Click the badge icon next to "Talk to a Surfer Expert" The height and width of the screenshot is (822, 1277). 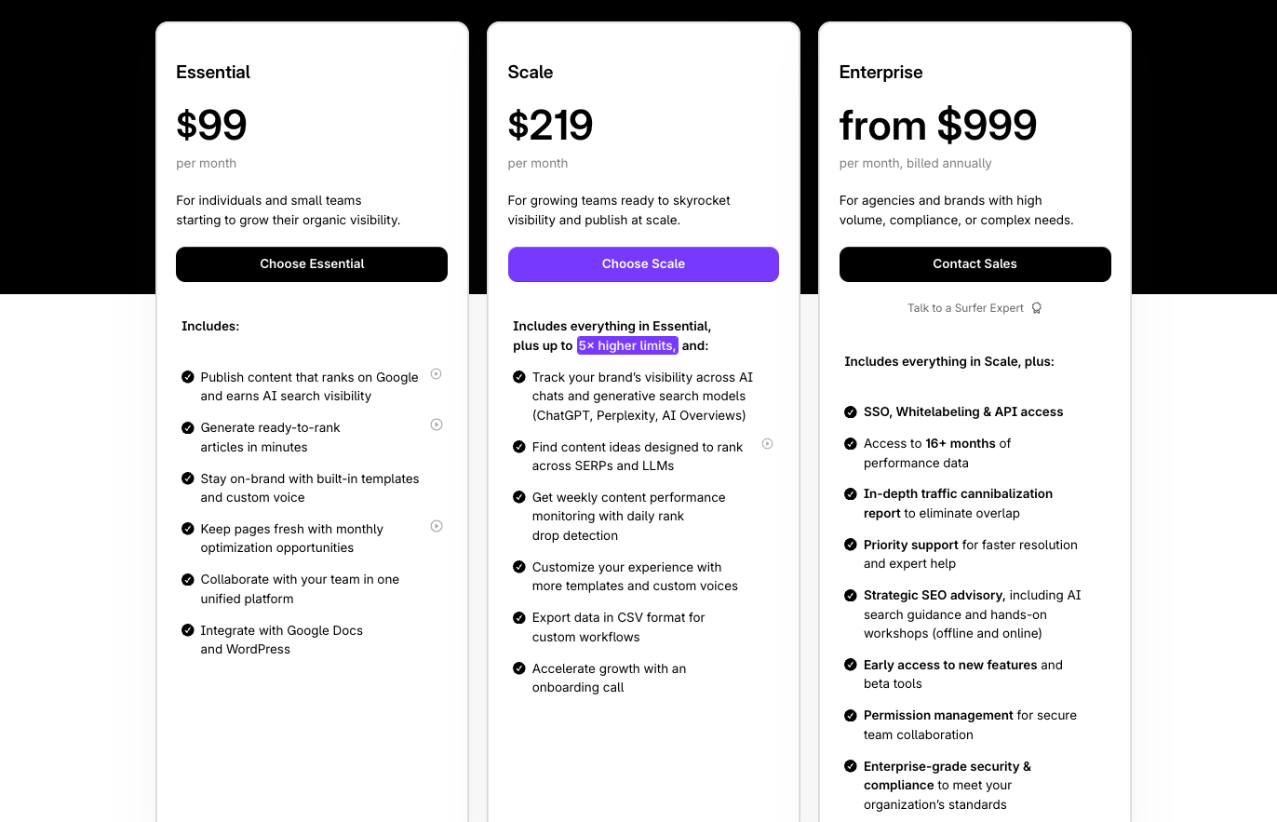1037,307
